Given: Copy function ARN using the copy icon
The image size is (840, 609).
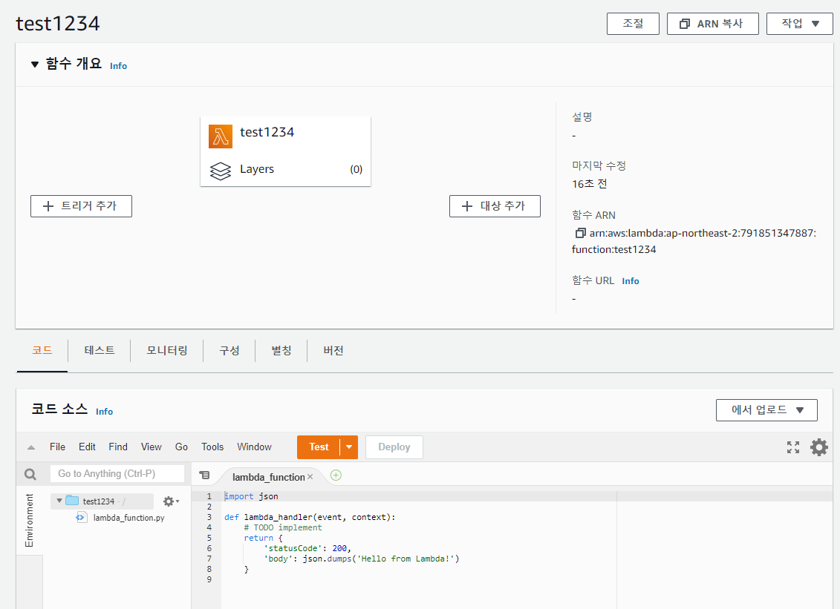Looking at the screenshot, I should [x=580, y=233].
